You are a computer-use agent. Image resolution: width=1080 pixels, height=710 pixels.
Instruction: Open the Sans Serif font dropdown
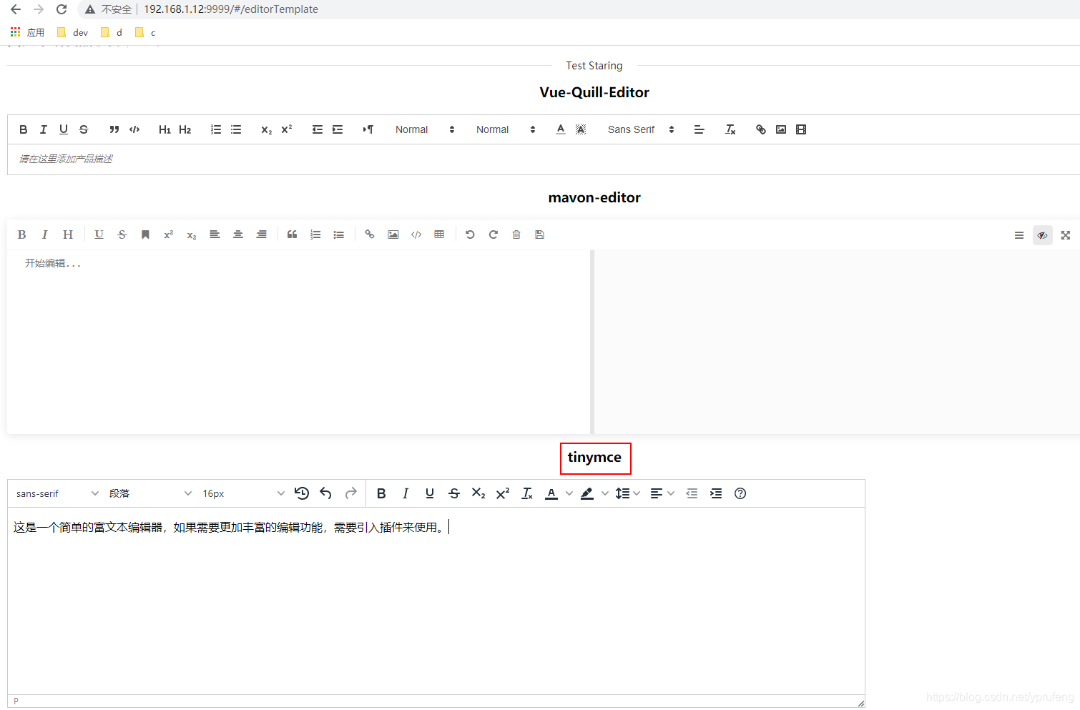(641, 129)
